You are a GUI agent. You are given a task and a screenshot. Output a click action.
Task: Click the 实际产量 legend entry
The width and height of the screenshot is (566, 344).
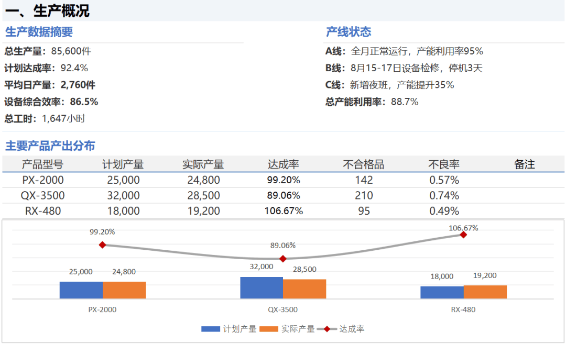pos(287,329)
